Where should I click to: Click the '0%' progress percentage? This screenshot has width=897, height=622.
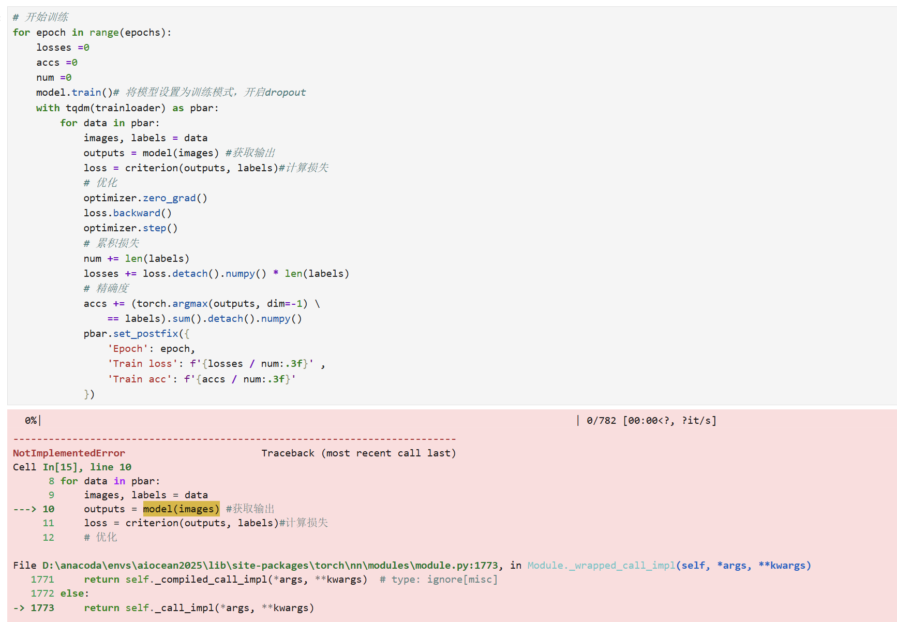pos(31,421)
